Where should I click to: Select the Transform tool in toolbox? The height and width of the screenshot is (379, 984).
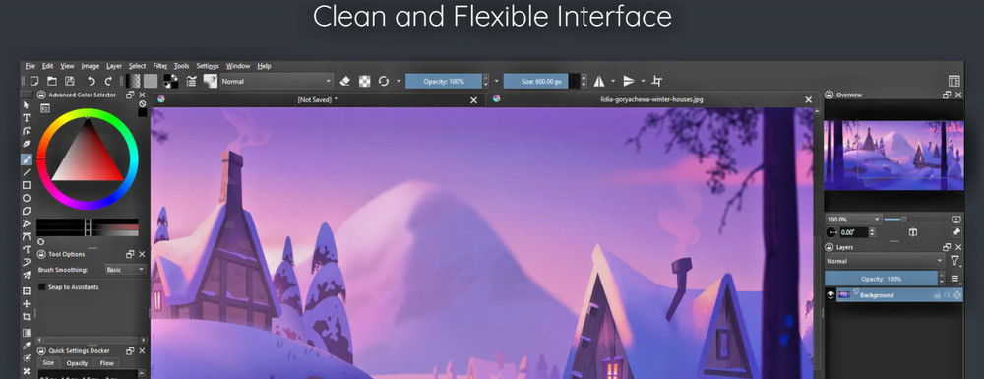[27, 291]
